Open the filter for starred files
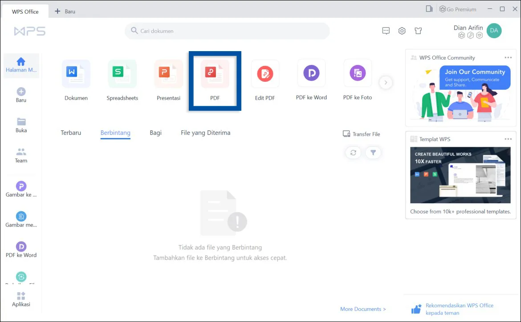521x322 pixels. click(x=373, y=153)
